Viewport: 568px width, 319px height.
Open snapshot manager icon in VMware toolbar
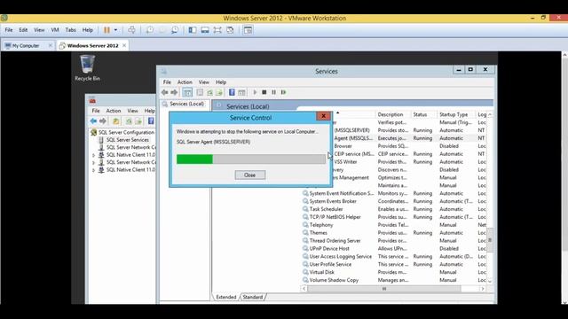[x=175, y=30]
